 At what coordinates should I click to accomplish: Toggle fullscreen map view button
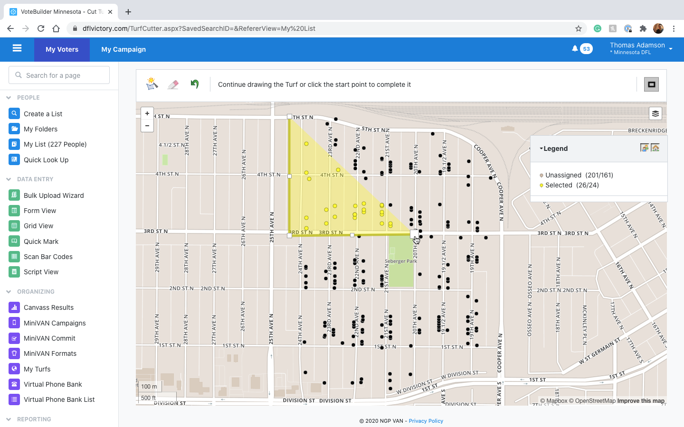point(651,84)
